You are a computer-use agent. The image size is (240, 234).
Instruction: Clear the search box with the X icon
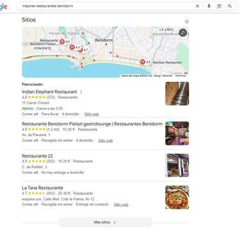pyautogui.click(x=198, y=6)
